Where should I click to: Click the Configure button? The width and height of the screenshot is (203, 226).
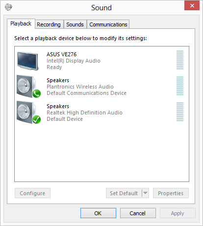point(32,193)
